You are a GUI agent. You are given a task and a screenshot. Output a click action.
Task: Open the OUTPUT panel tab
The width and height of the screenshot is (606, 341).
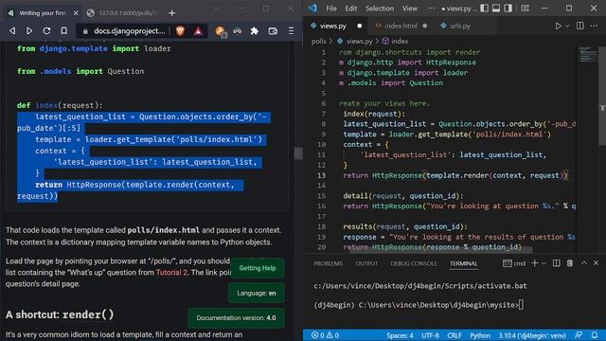[x=366, y=263]
